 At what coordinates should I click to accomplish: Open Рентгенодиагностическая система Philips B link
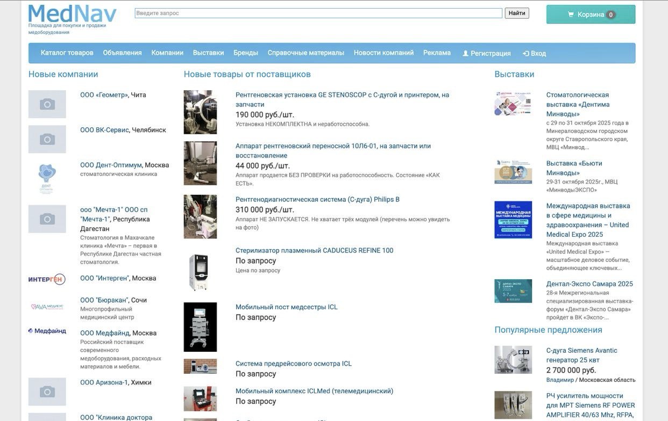317,199
